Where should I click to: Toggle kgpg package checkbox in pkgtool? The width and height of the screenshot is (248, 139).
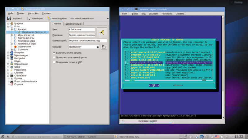pyautogui.click(x=127, y=67)
